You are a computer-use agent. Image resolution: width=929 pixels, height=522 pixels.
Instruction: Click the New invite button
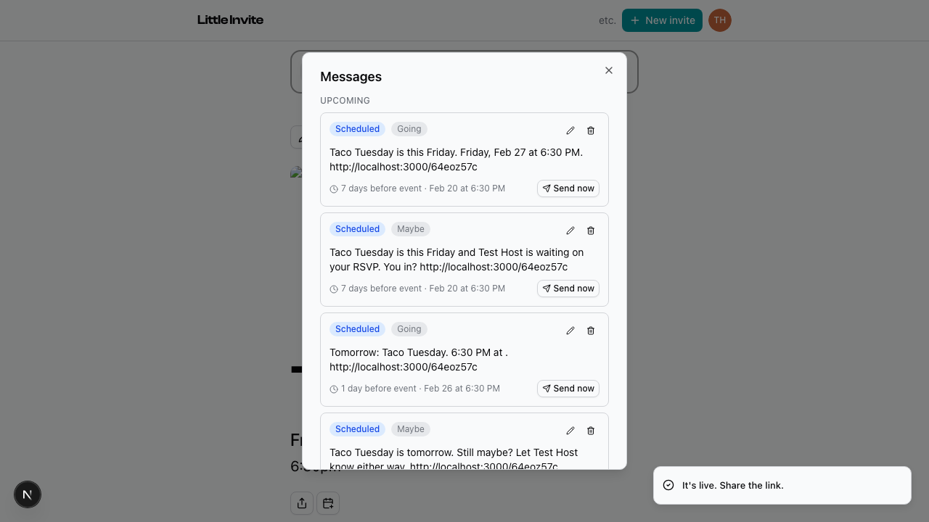662,20
